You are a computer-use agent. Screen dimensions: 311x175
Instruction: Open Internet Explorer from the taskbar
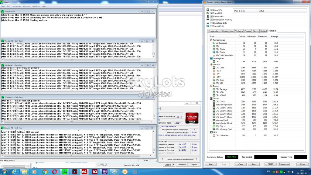[14, 172]
